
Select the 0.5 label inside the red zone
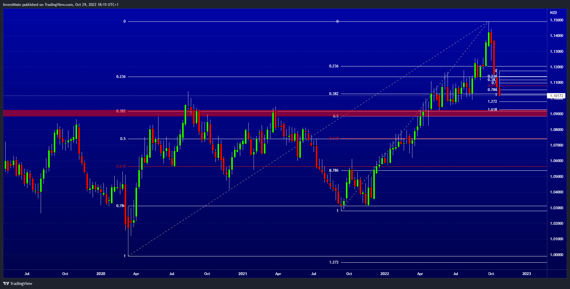(x=336, y=116)
